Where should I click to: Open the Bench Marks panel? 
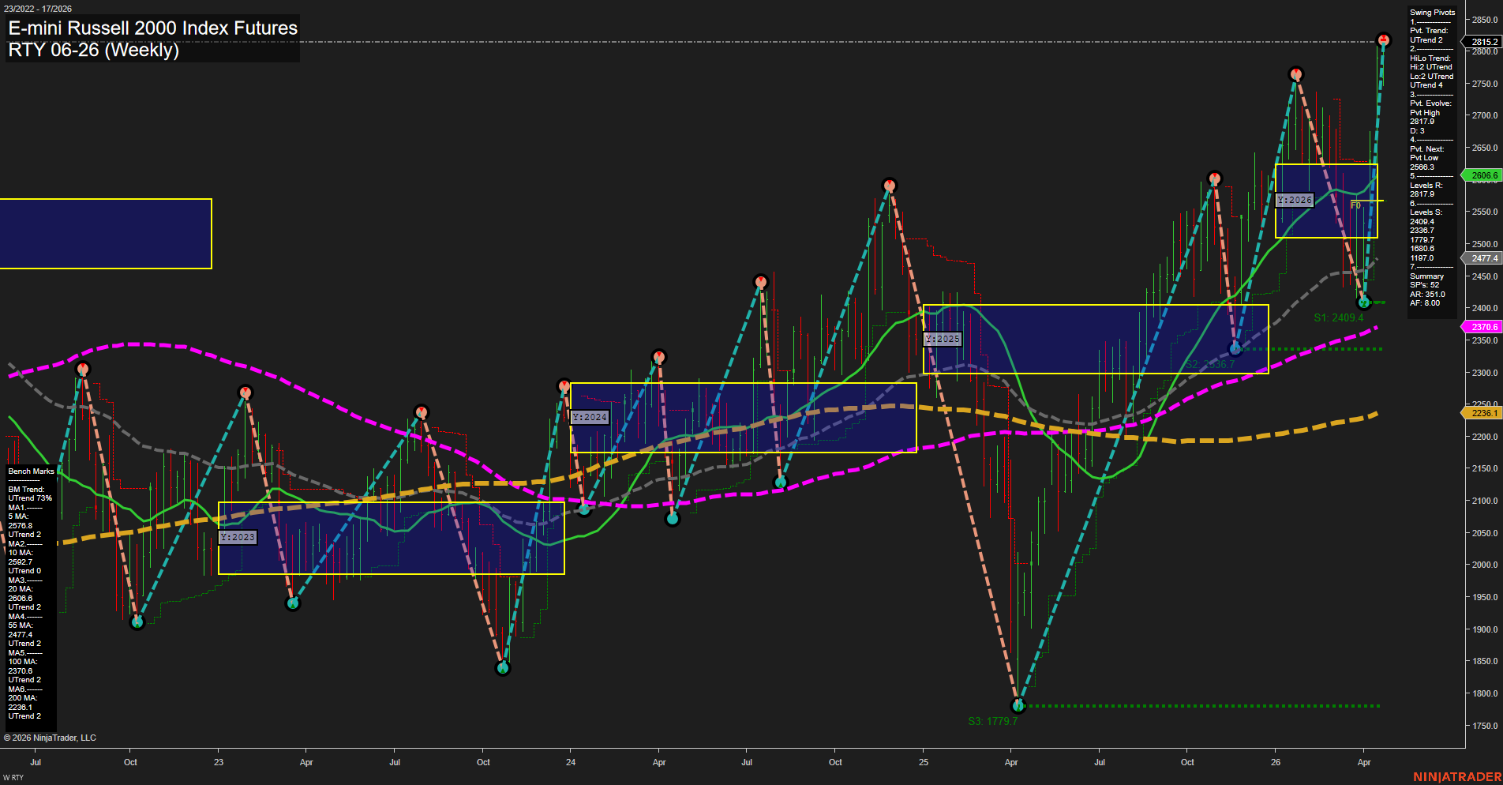[x=29, y=471]
